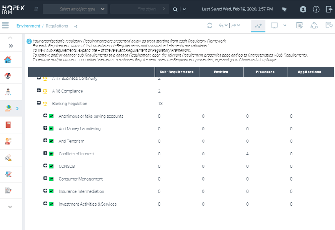Open the organization person sidebar icon
The height and width of the screenshot is (230, 335).
pyautogui.click(x=8, y=92)
